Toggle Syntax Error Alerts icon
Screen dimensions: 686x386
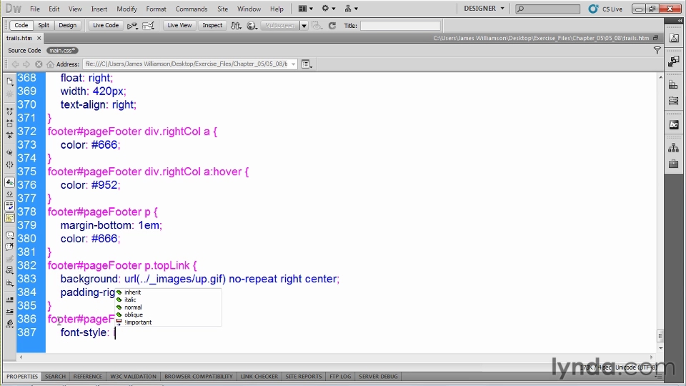tap(9, 217)
